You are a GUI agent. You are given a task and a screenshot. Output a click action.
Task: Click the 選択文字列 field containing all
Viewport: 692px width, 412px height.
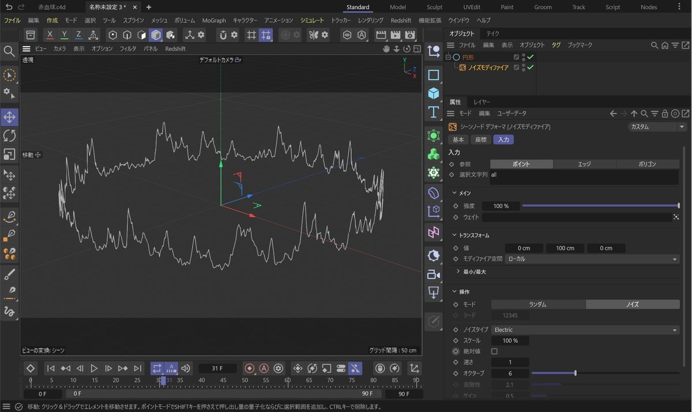click(584, 177)
